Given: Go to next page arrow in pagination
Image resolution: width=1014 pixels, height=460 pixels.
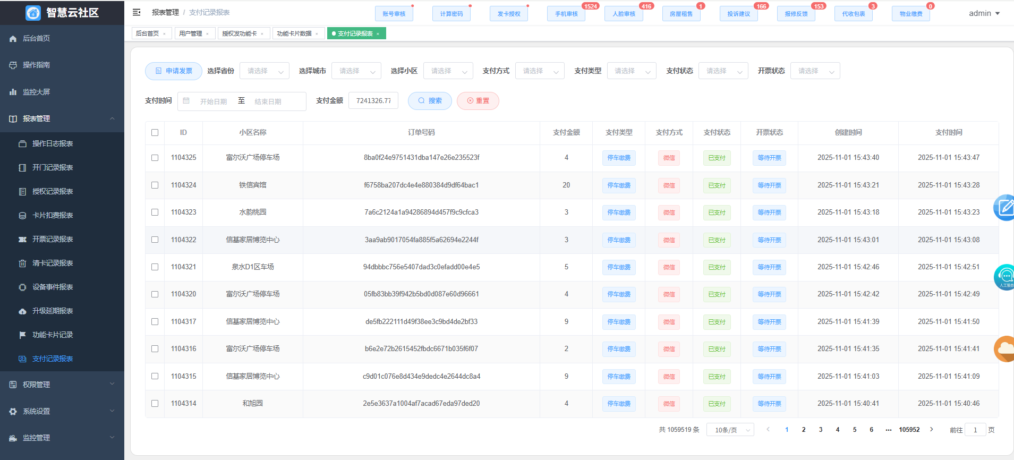Looking at the screenshot, I should pos(931,430).
